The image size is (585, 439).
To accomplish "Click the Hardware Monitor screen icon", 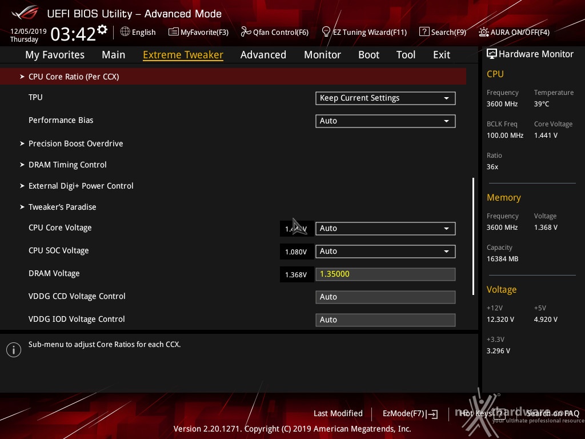I will click(x=491, y=54).
